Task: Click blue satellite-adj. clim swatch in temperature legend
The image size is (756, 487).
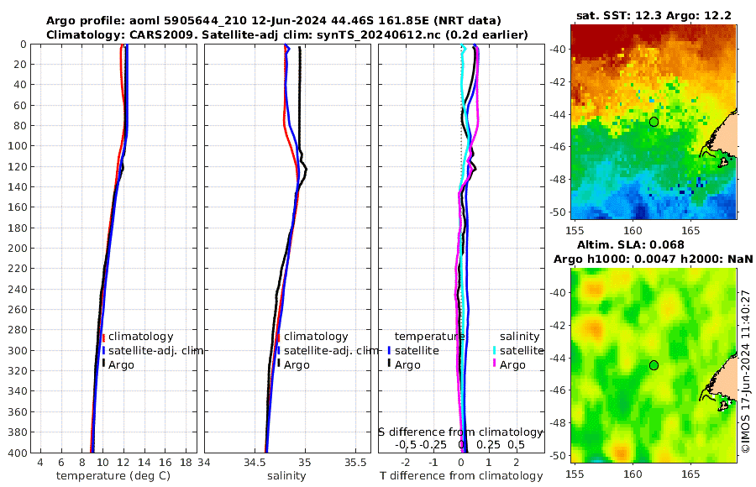Action: point(103,351)
